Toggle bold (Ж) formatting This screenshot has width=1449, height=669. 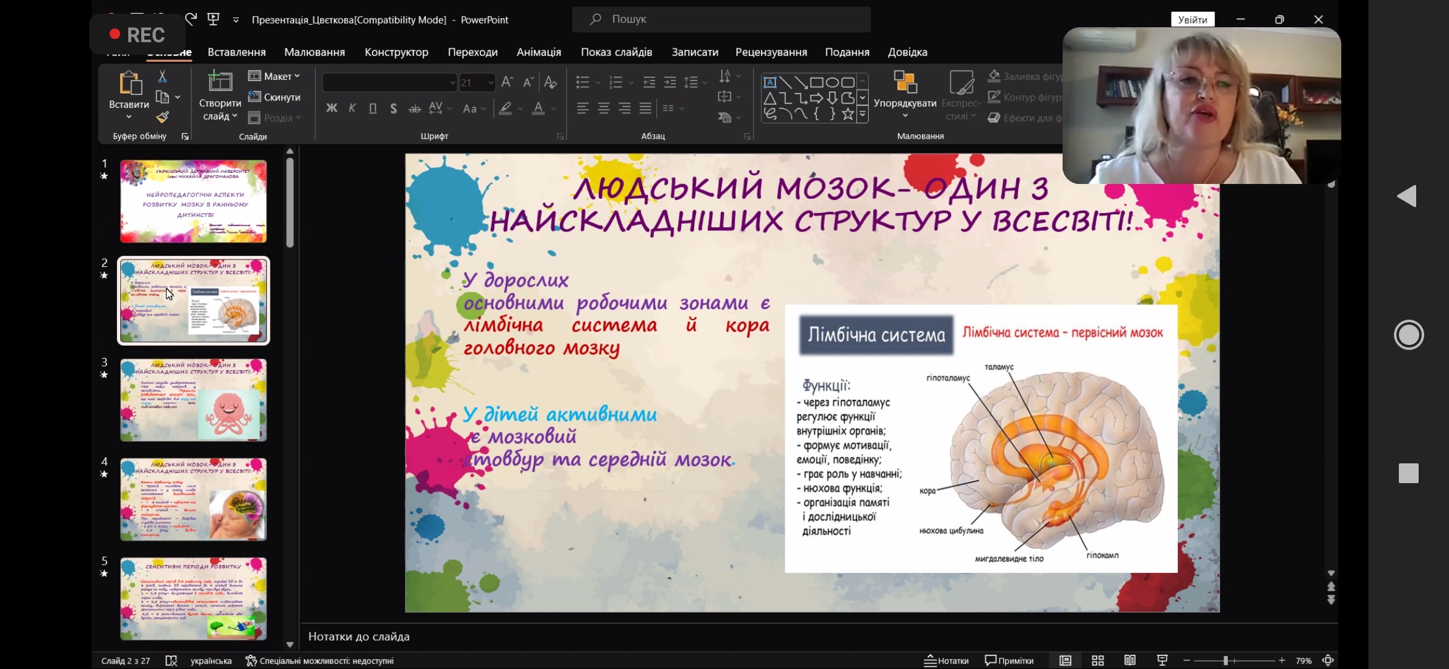click(332, 108)
